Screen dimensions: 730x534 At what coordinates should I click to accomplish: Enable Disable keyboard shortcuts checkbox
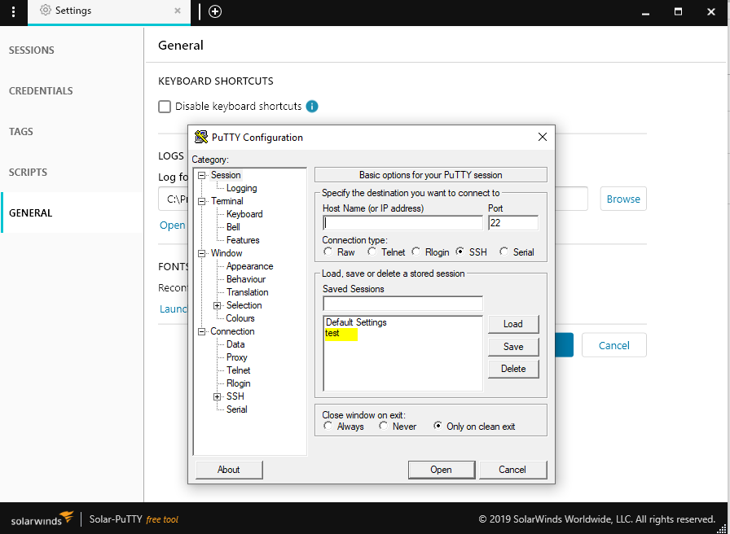point(165,107)
